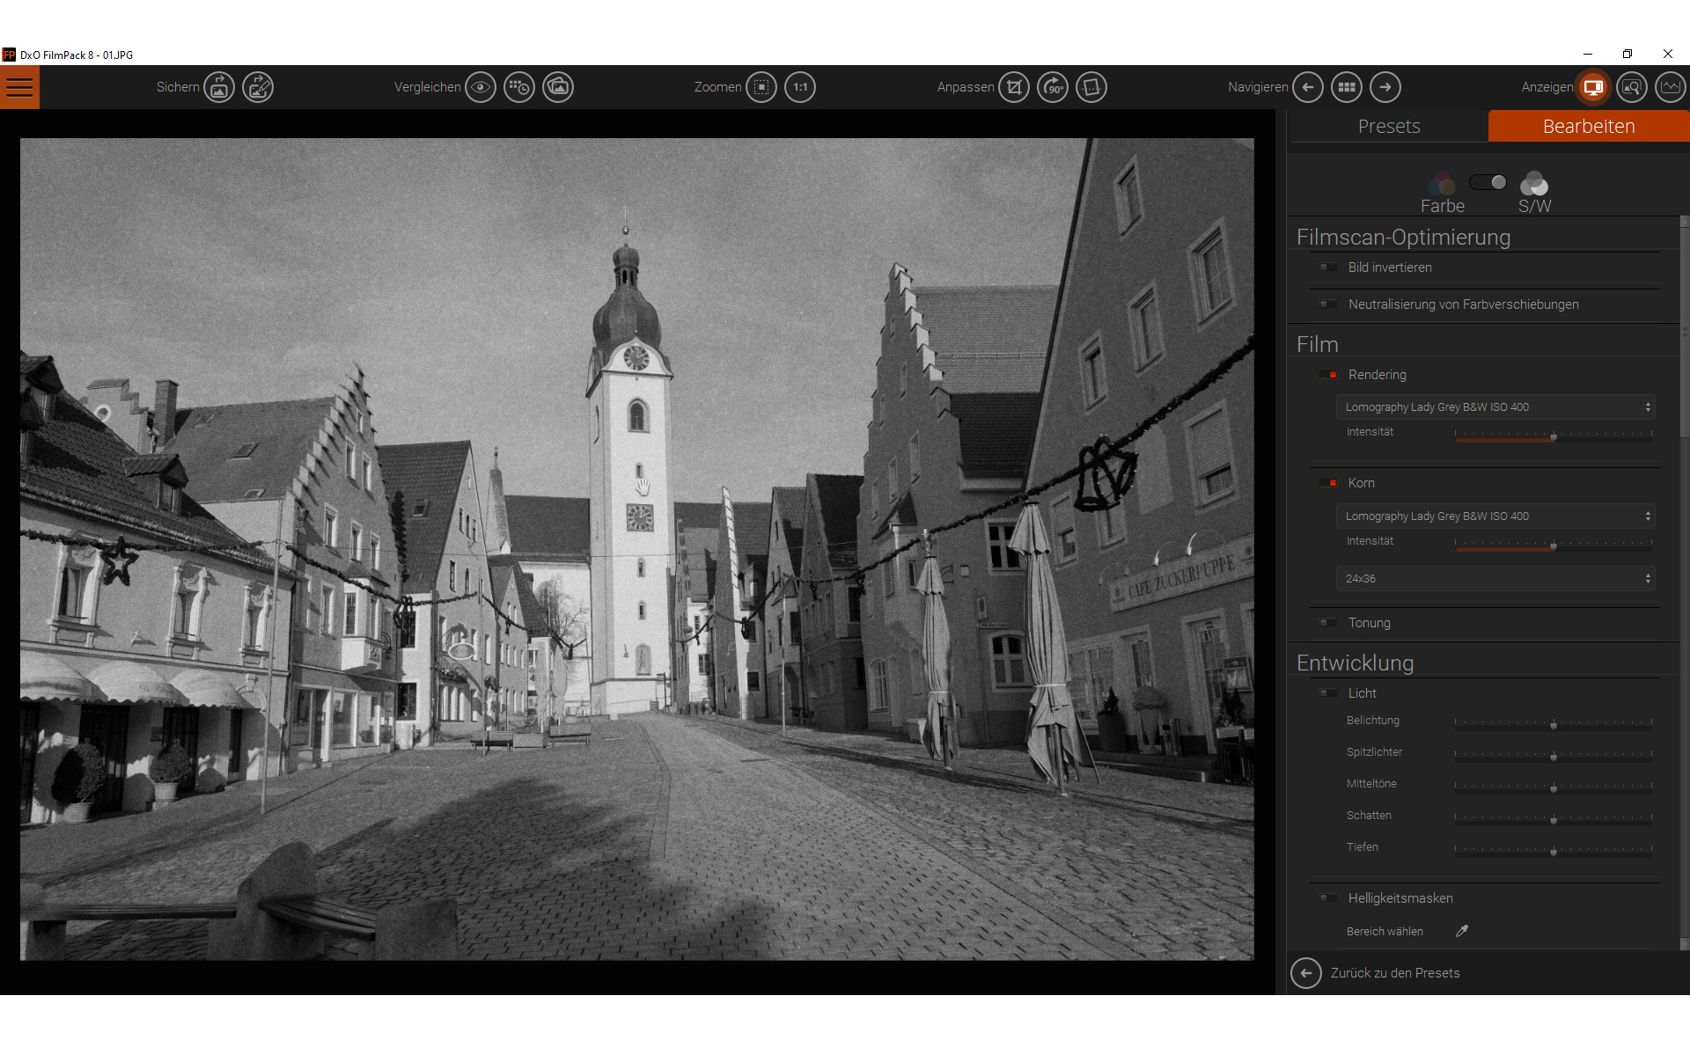The width and height of the screenshot is (1690, 1040).
Task: Toggle Farbe/S-W mode switch
Action: point(1488,182)
